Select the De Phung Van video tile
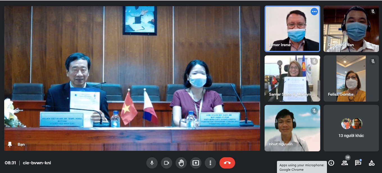The width and height of the screenshot is (382, 173). point(351,29)
